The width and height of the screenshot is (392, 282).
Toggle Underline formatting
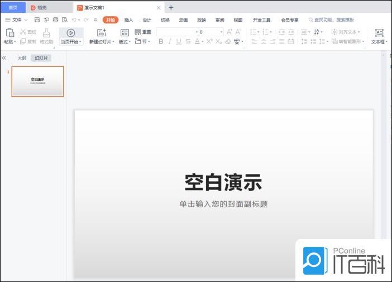pyautogui.click(x=179, y=41)
